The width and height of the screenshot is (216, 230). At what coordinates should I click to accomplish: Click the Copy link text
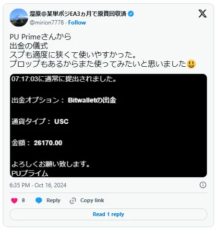click(92, 200)
